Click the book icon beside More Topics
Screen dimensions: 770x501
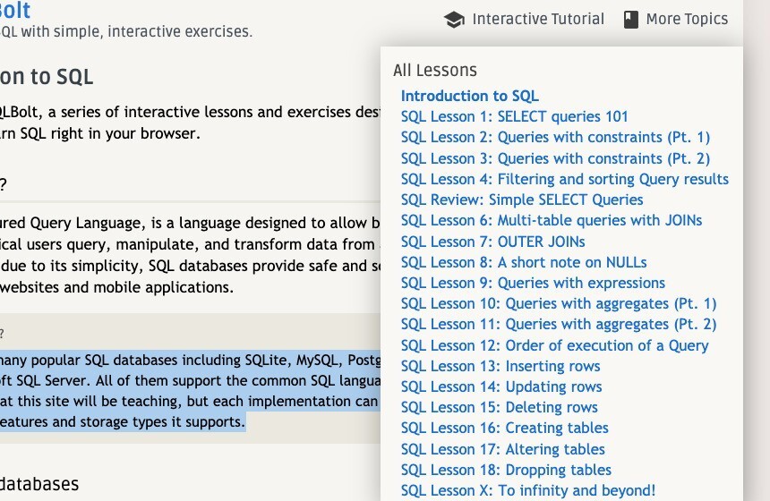point(631,19)
